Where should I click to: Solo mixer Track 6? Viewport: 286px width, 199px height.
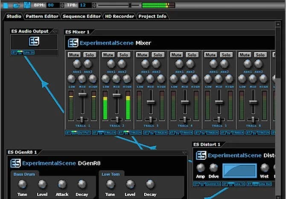pos(260,55)
